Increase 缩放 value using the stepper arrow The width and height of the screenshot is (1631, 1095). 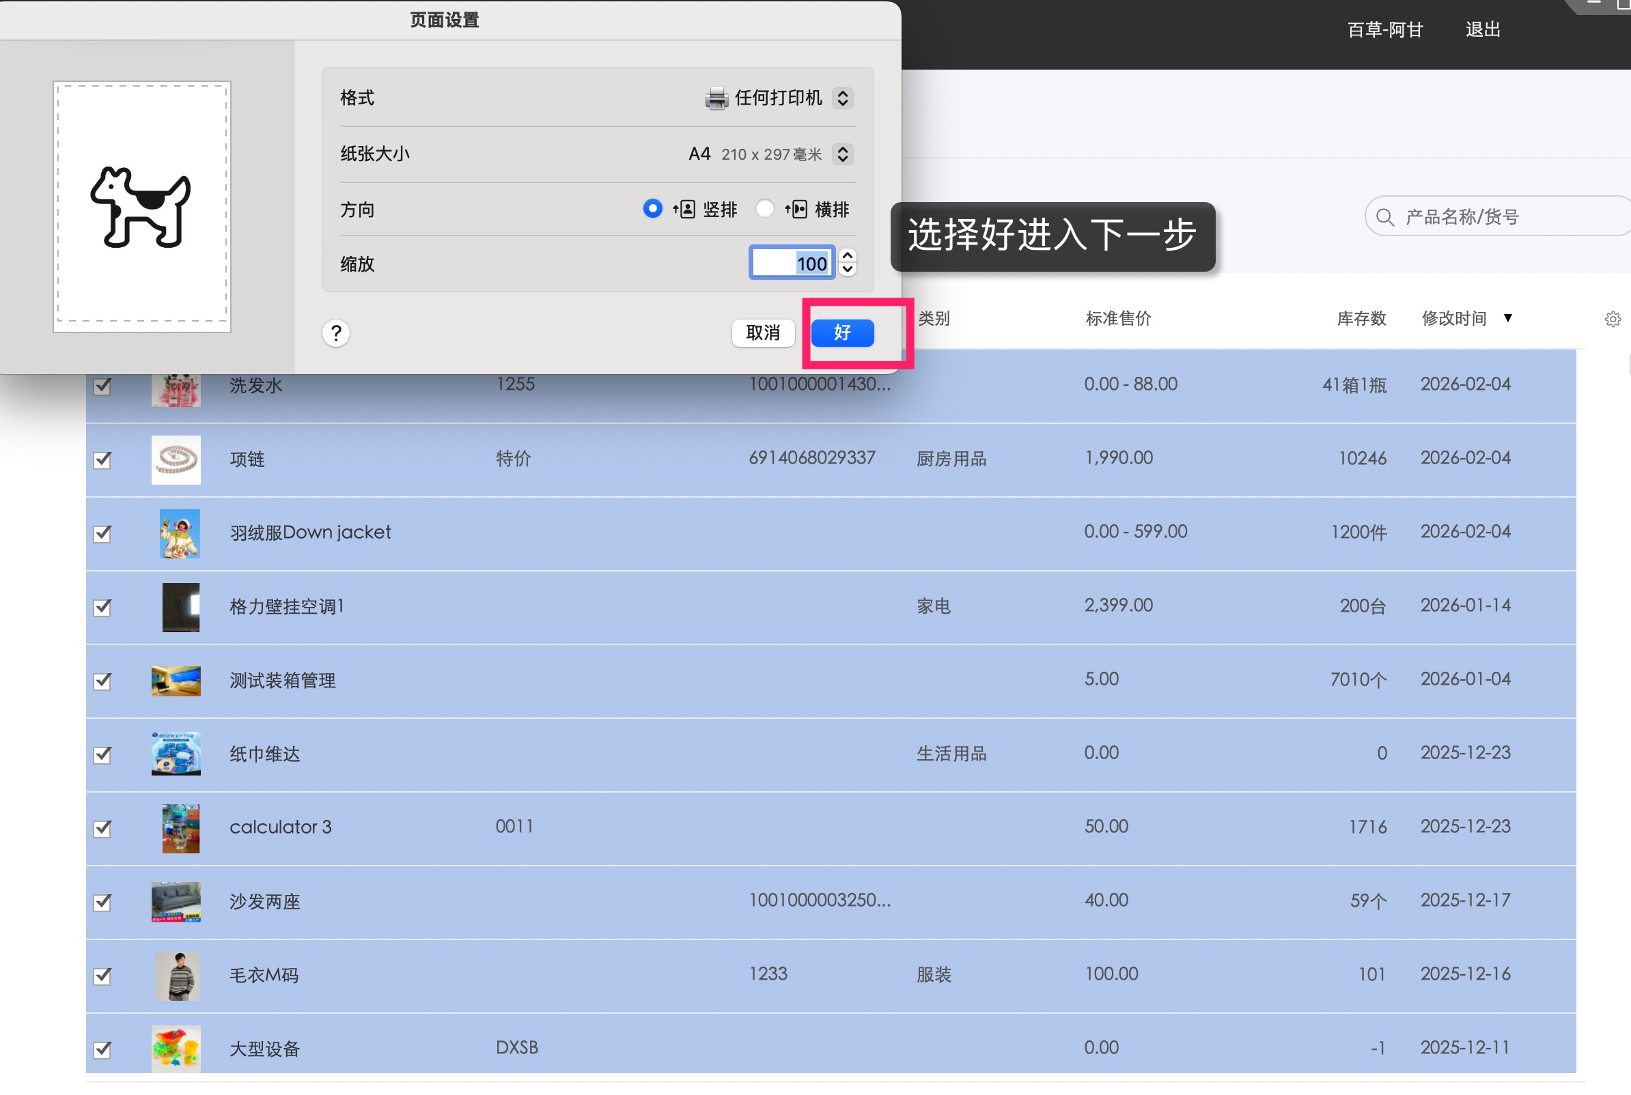click(x=847, y=257)
